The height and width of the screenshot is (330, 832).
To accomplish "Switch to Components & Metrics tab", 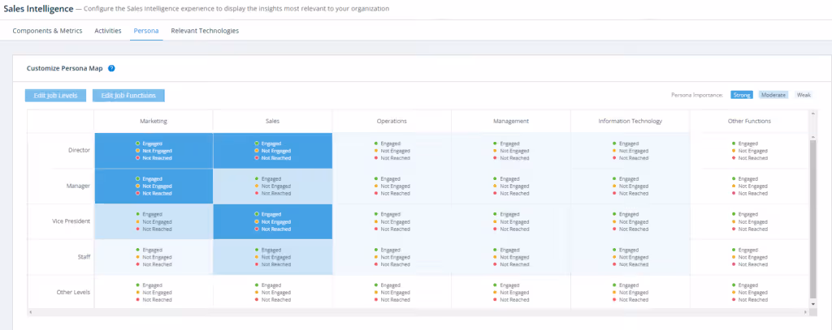I will [47, 31].
